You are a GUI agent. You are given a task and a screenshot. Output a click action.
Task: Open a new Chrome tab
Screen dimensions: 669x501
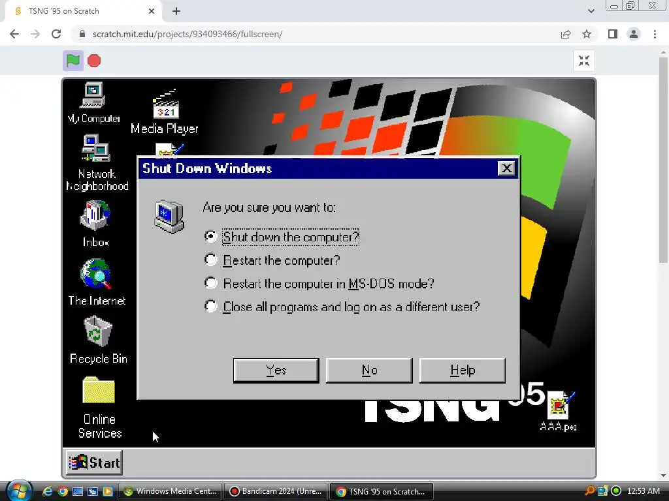pos(176,11)
